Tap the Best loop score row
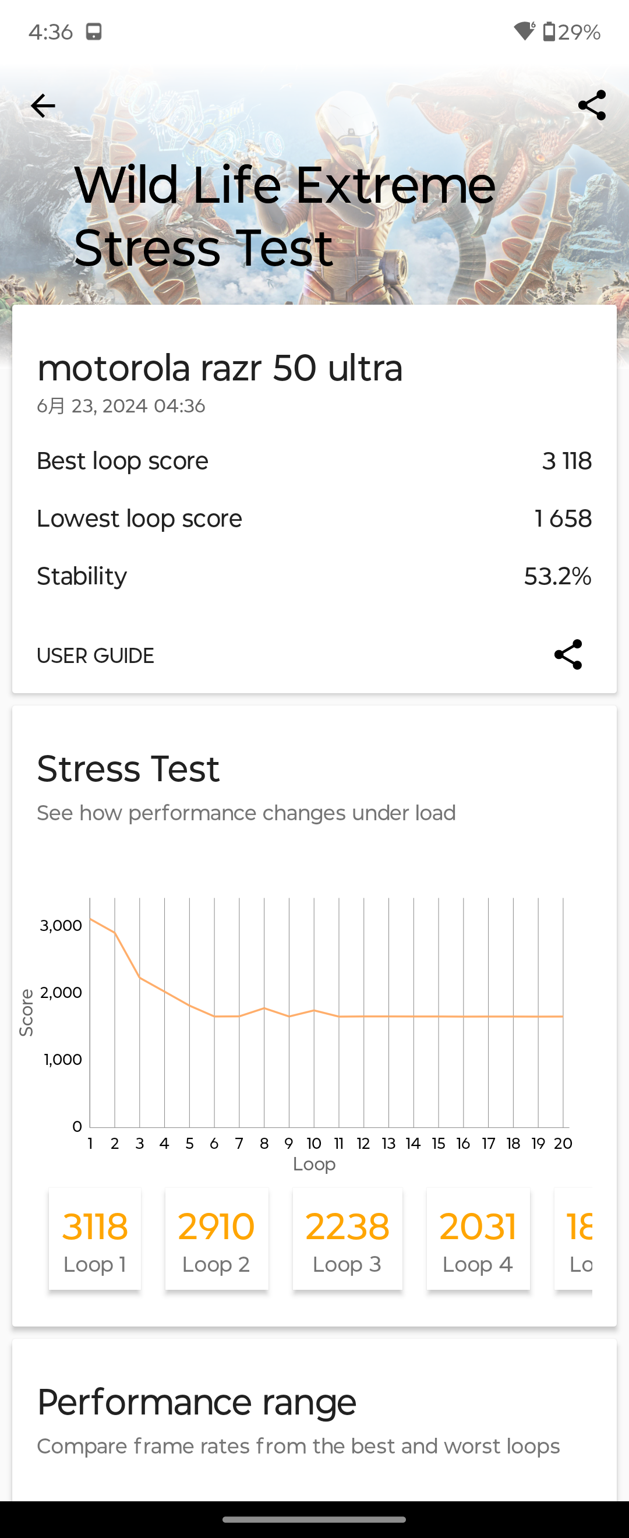 point(314,461)
